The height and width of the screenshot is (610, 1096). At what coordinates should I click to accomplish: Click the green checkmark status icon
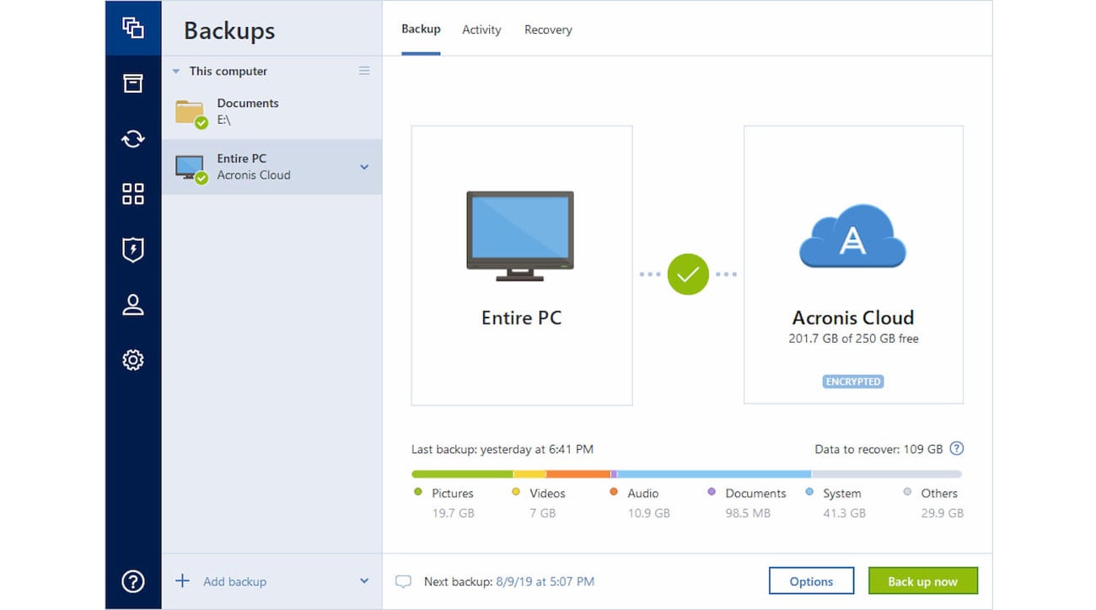(689, 274)
